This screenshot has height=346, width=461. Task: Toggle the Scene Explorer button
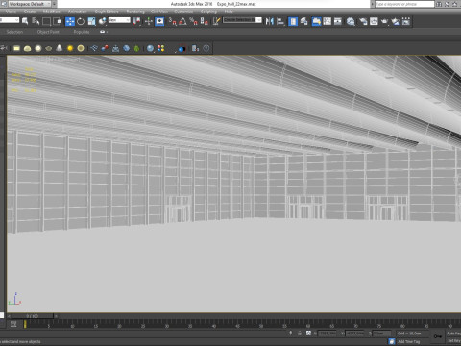tap(293, 21)
